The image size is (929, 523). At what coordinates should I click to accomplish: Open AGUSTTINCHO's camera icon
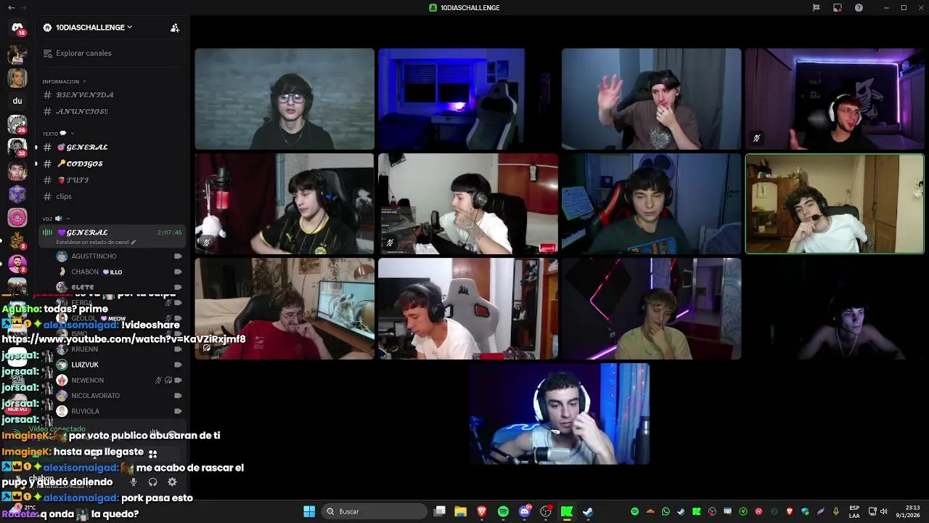click(x=178, y=256)
